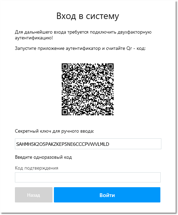Click the QR code image center
178x215 pixels.
[87, 89]
